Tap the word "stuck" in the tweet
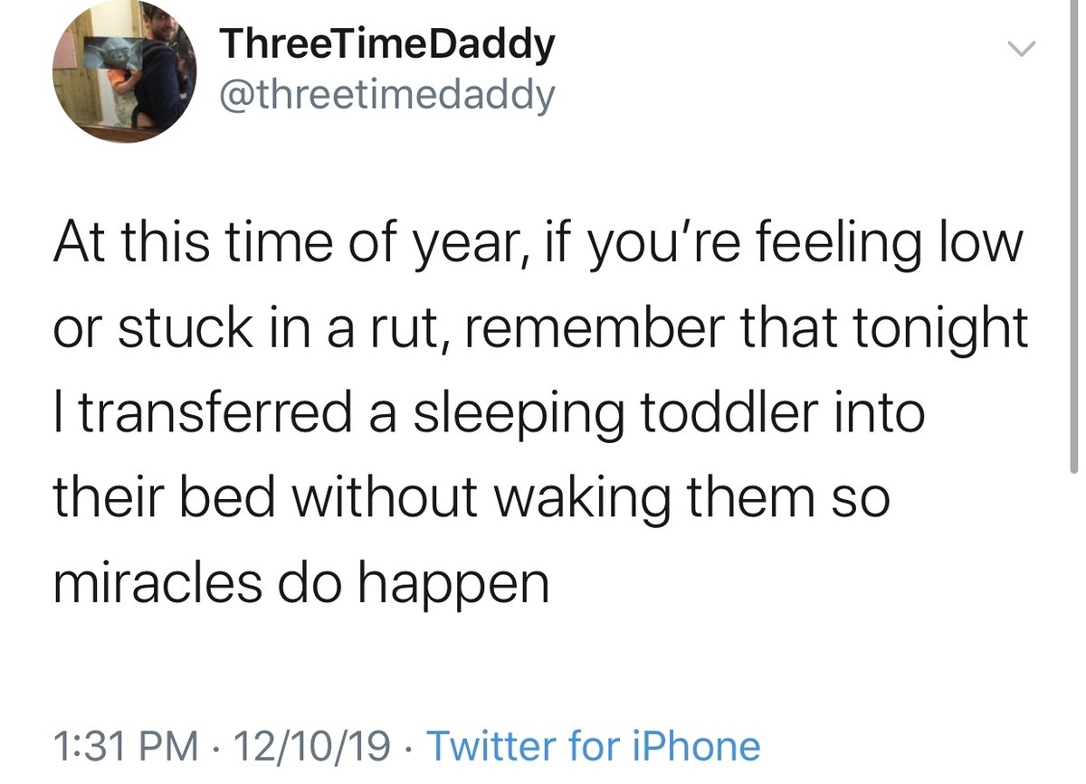This screenshot has height=784, width=1086. [186, 329]
